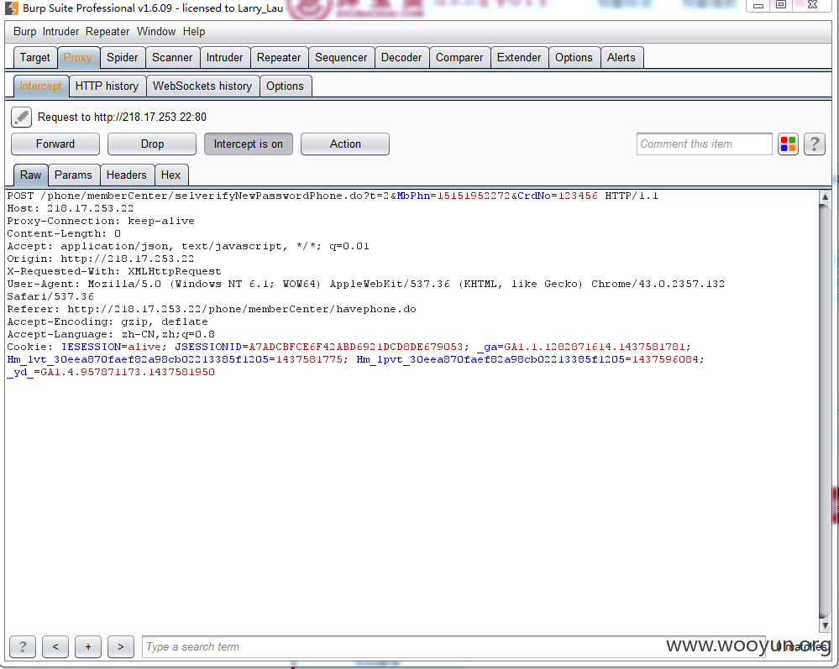This screenshot has height=669, width=839.
Task: Open the Help menu
Action: pos(194,32)
